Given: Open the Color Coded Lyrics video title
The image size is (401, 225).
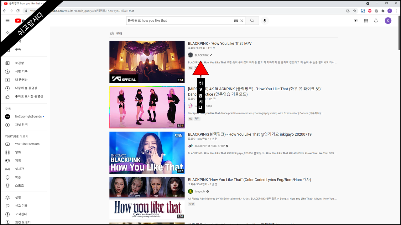Looking at the screenshot, I should click(249, 180).
